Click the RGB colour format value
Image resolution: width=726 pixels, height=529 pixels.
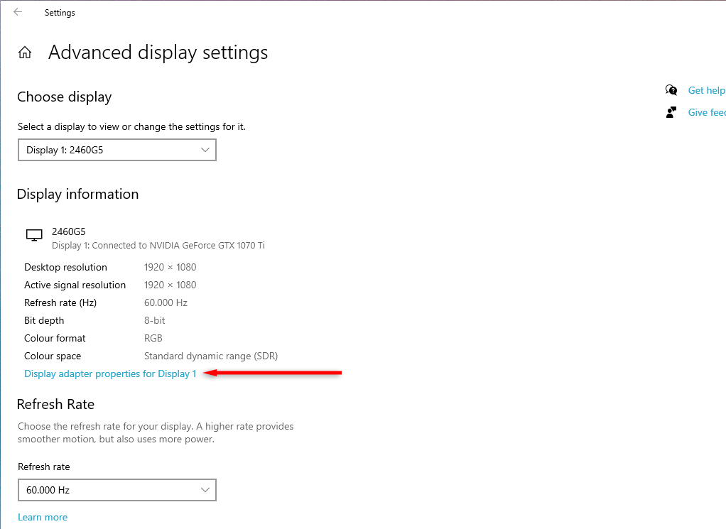[153, 338]
